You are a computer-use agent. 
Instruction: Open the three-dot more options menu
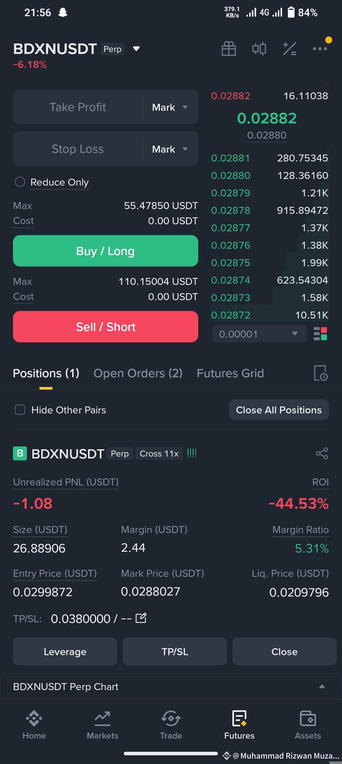coord(320,49)
